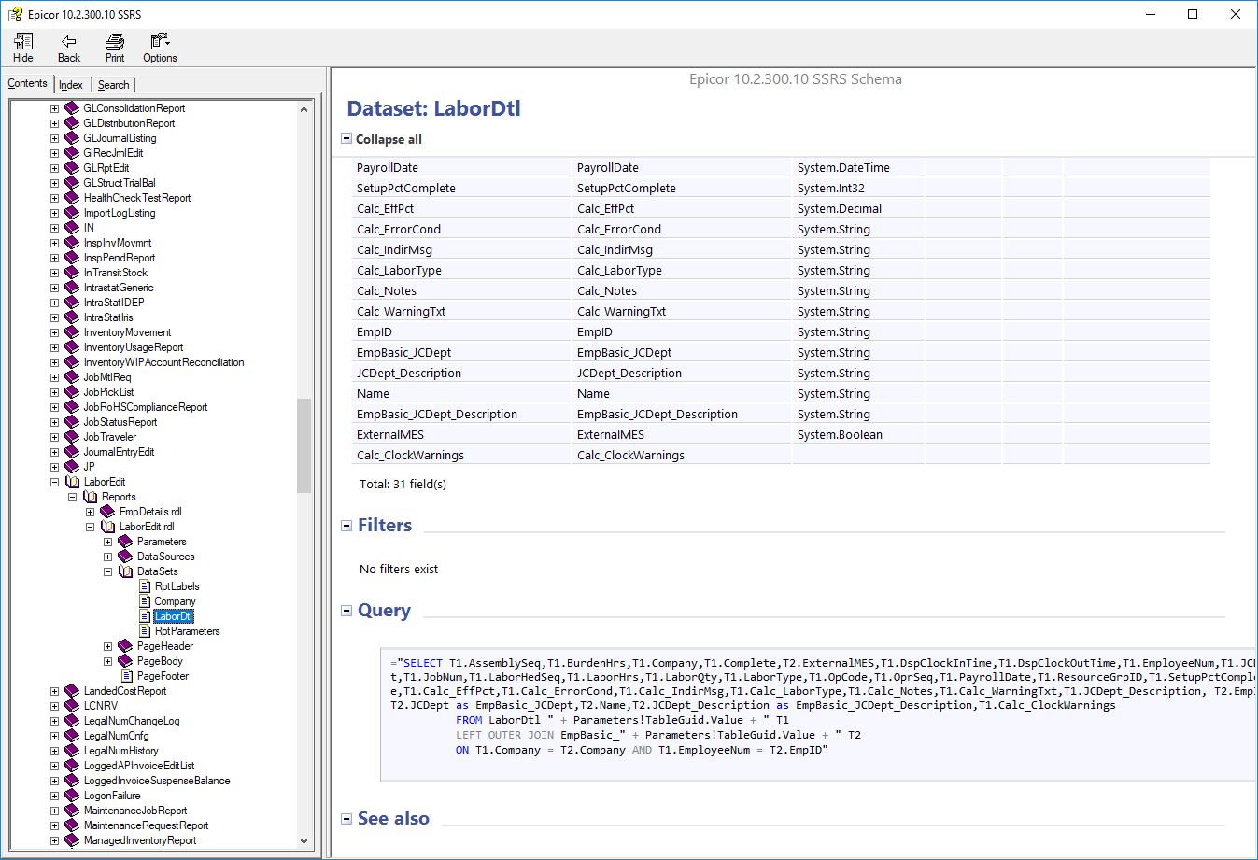Viewport: 1258px width, 860px height.
Task: Collapse the See also section
Action: 346,819
